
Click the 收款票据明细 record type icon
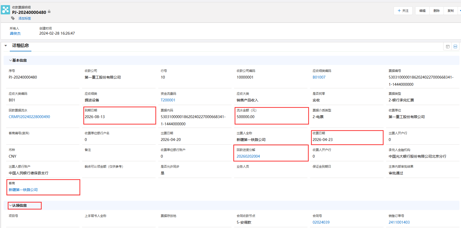click(5, 10)
